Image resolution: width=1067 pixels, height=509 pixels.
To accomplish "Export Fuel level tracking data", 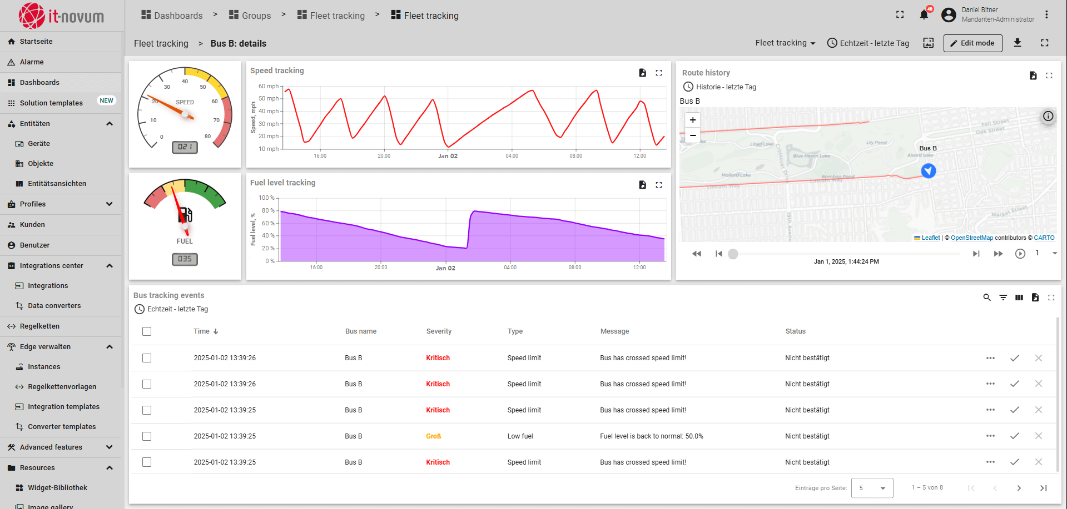I will 642,185.
